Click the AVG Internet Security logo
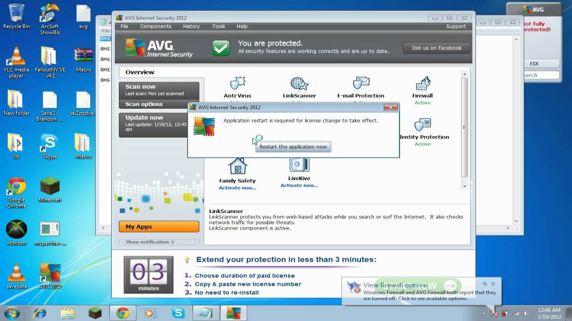This screenshot has width=572, height=321. click(159, 48)
